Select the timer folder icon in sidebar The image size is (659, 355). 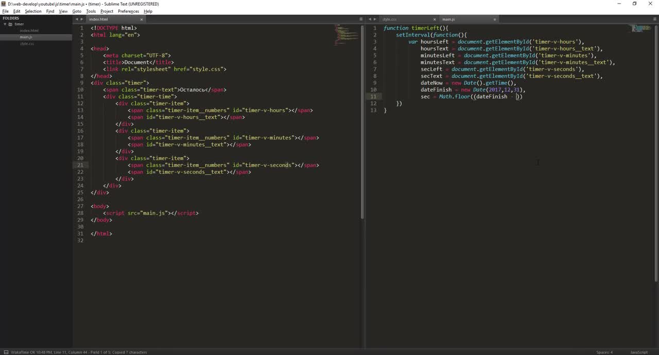[x=10, y=24]
